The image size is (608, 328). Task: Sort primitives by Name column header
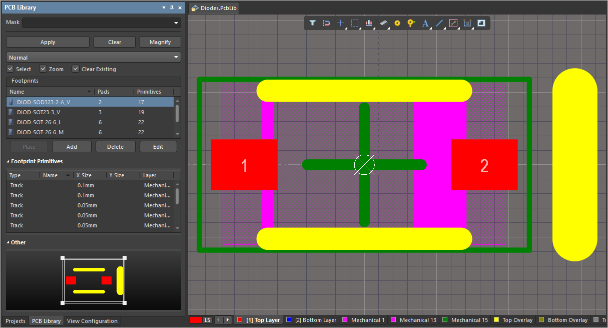[57, 175]
